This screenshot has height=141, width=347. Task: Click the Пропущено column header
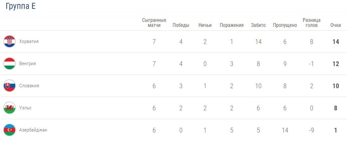coord(285,25)
